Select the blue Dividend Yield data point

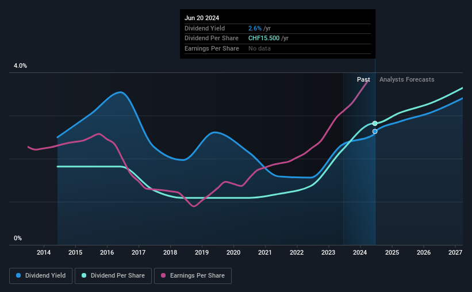click(375, 132)
